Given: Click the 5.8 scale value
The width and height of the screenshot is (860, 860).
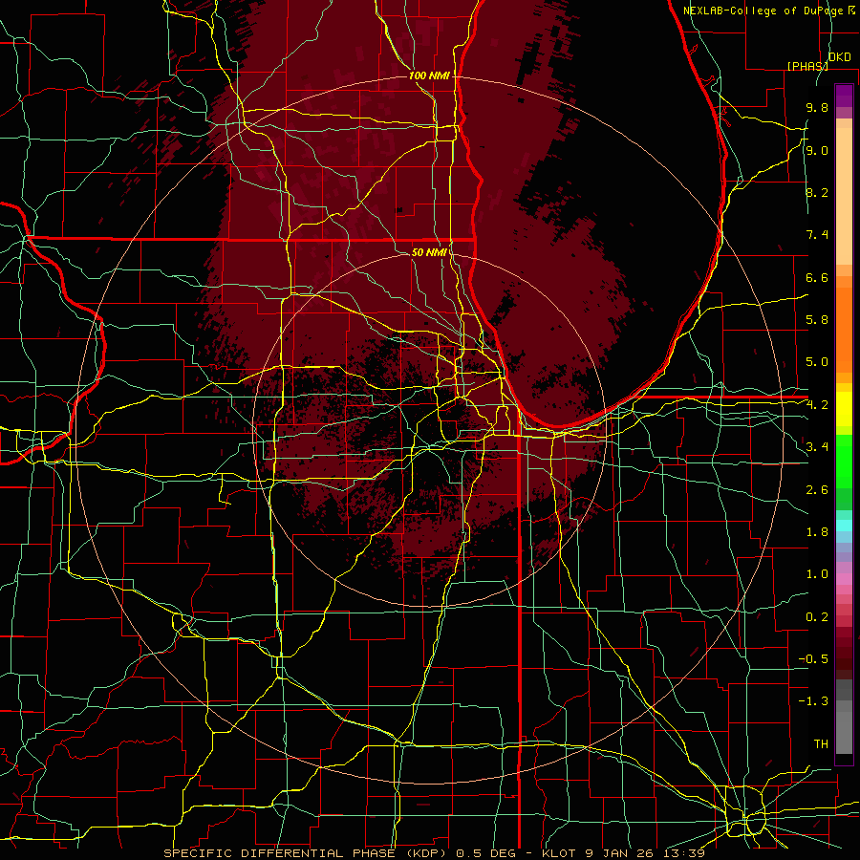Looking at the screenshot, I should (817, 320).
